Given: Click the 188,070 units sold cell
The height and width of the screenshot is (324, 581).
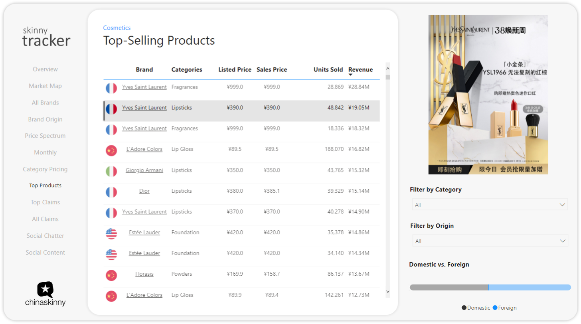Looking at the screenshot, I should click(x=334, y=149).
